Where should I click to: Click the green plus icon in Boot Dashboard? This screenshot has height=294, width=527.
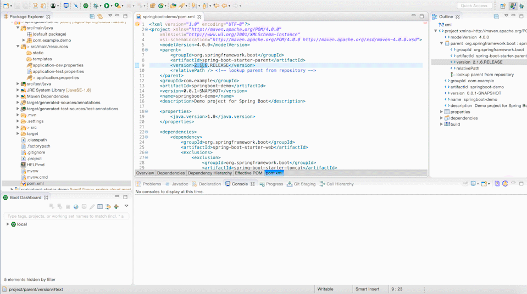(x=116, y=207)
